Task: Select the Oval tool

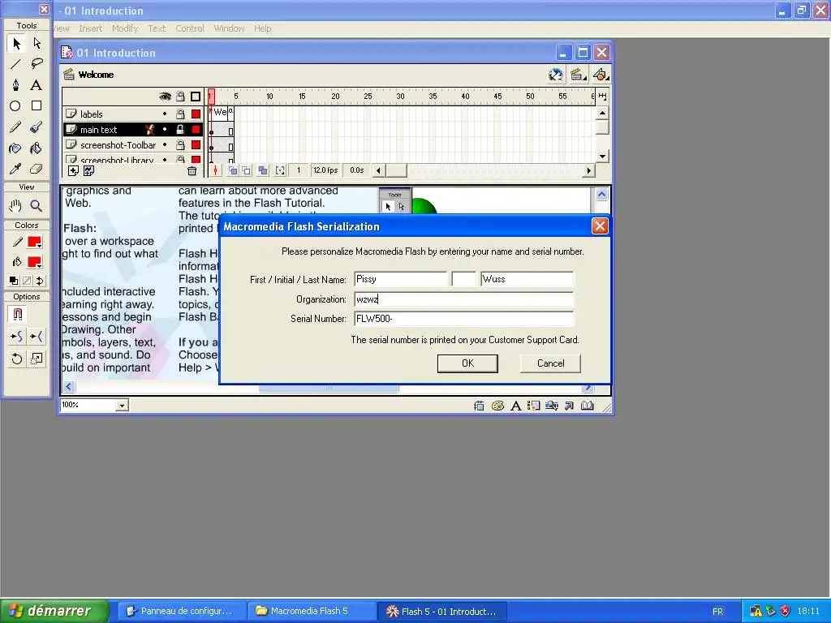Action: pyautogui.click(x=16, y=106)
